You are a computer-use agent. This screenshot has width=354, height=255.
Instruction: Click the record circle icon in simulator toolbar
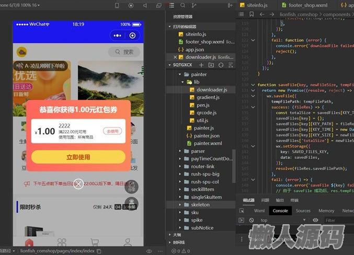[x=131, y=5]
